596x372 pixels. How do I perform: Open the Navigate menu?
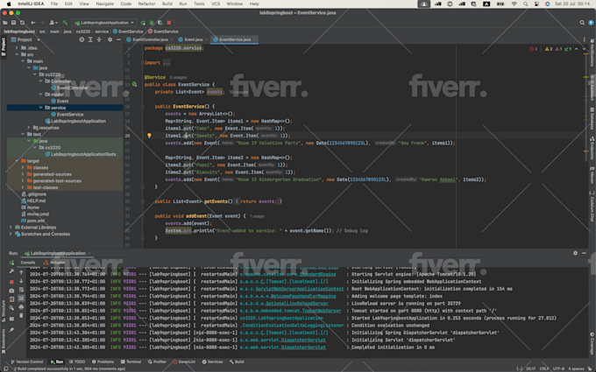point(104,4)
